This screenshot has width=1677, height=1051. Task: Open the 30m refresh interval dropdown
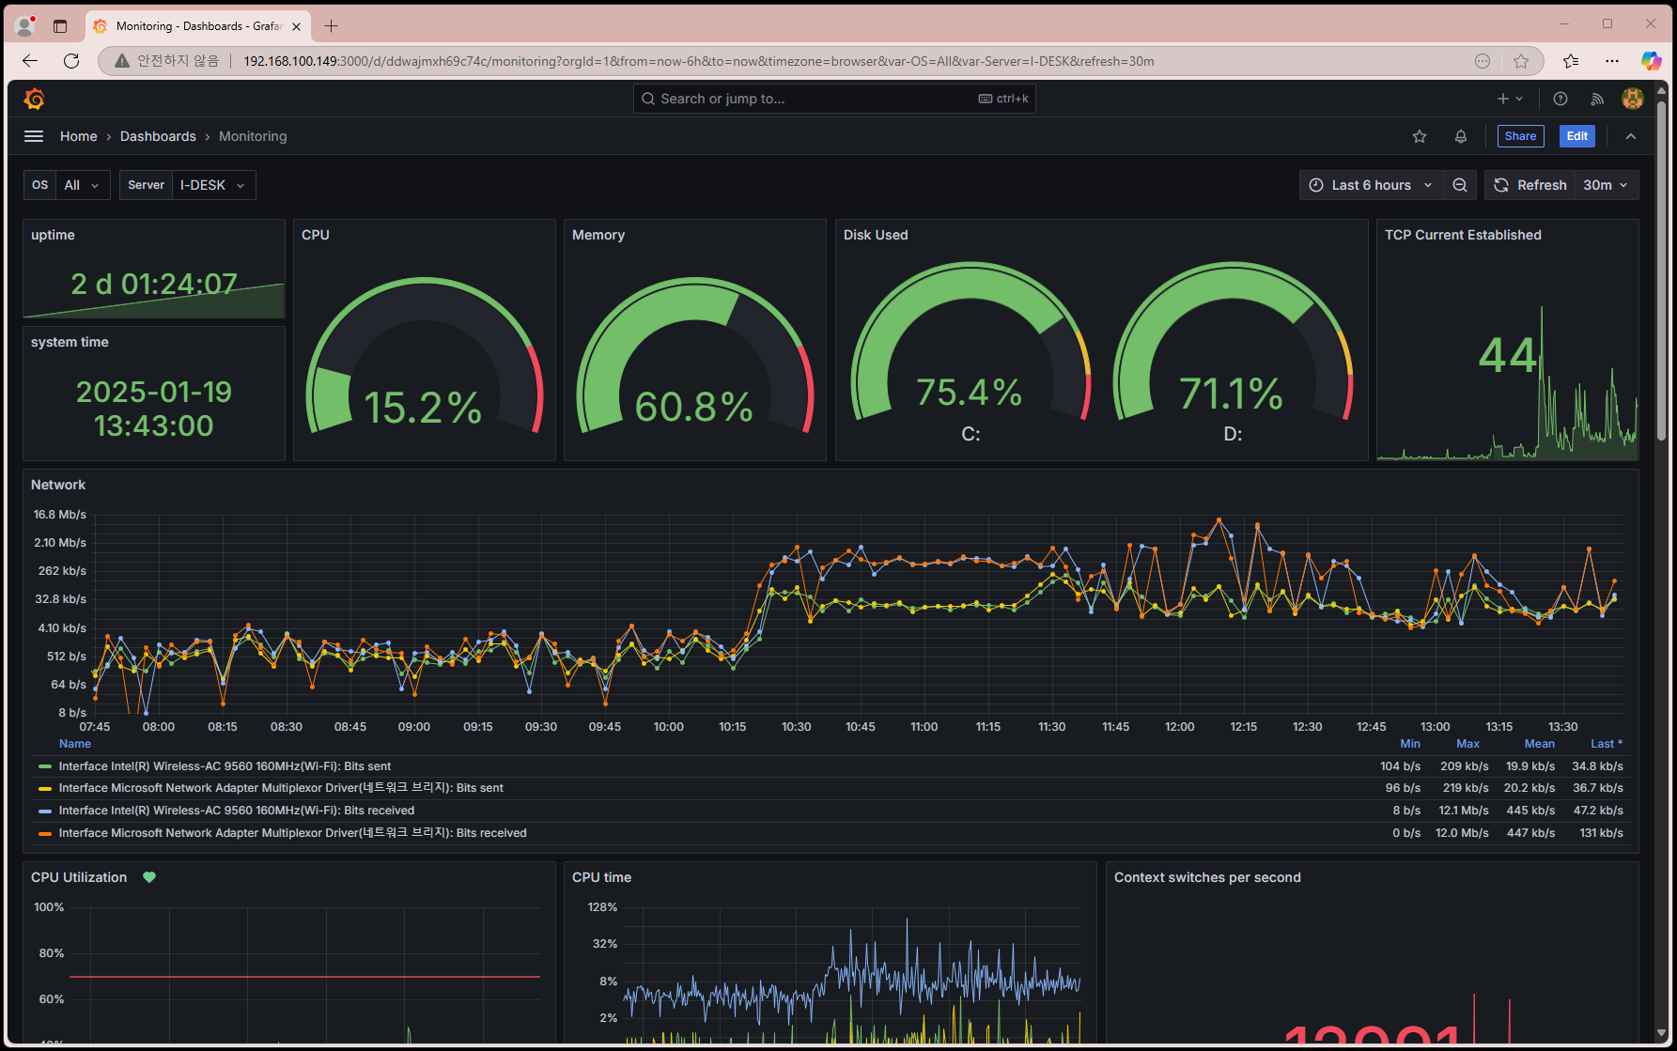[1606, 185]
